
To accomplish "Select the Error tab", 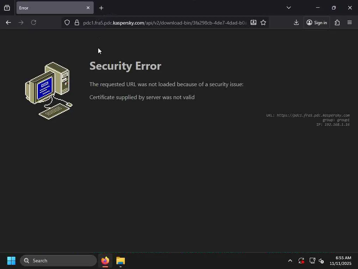I will 55,8.
